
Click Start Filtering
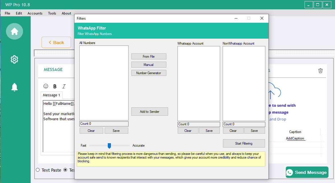coord(244,144)
